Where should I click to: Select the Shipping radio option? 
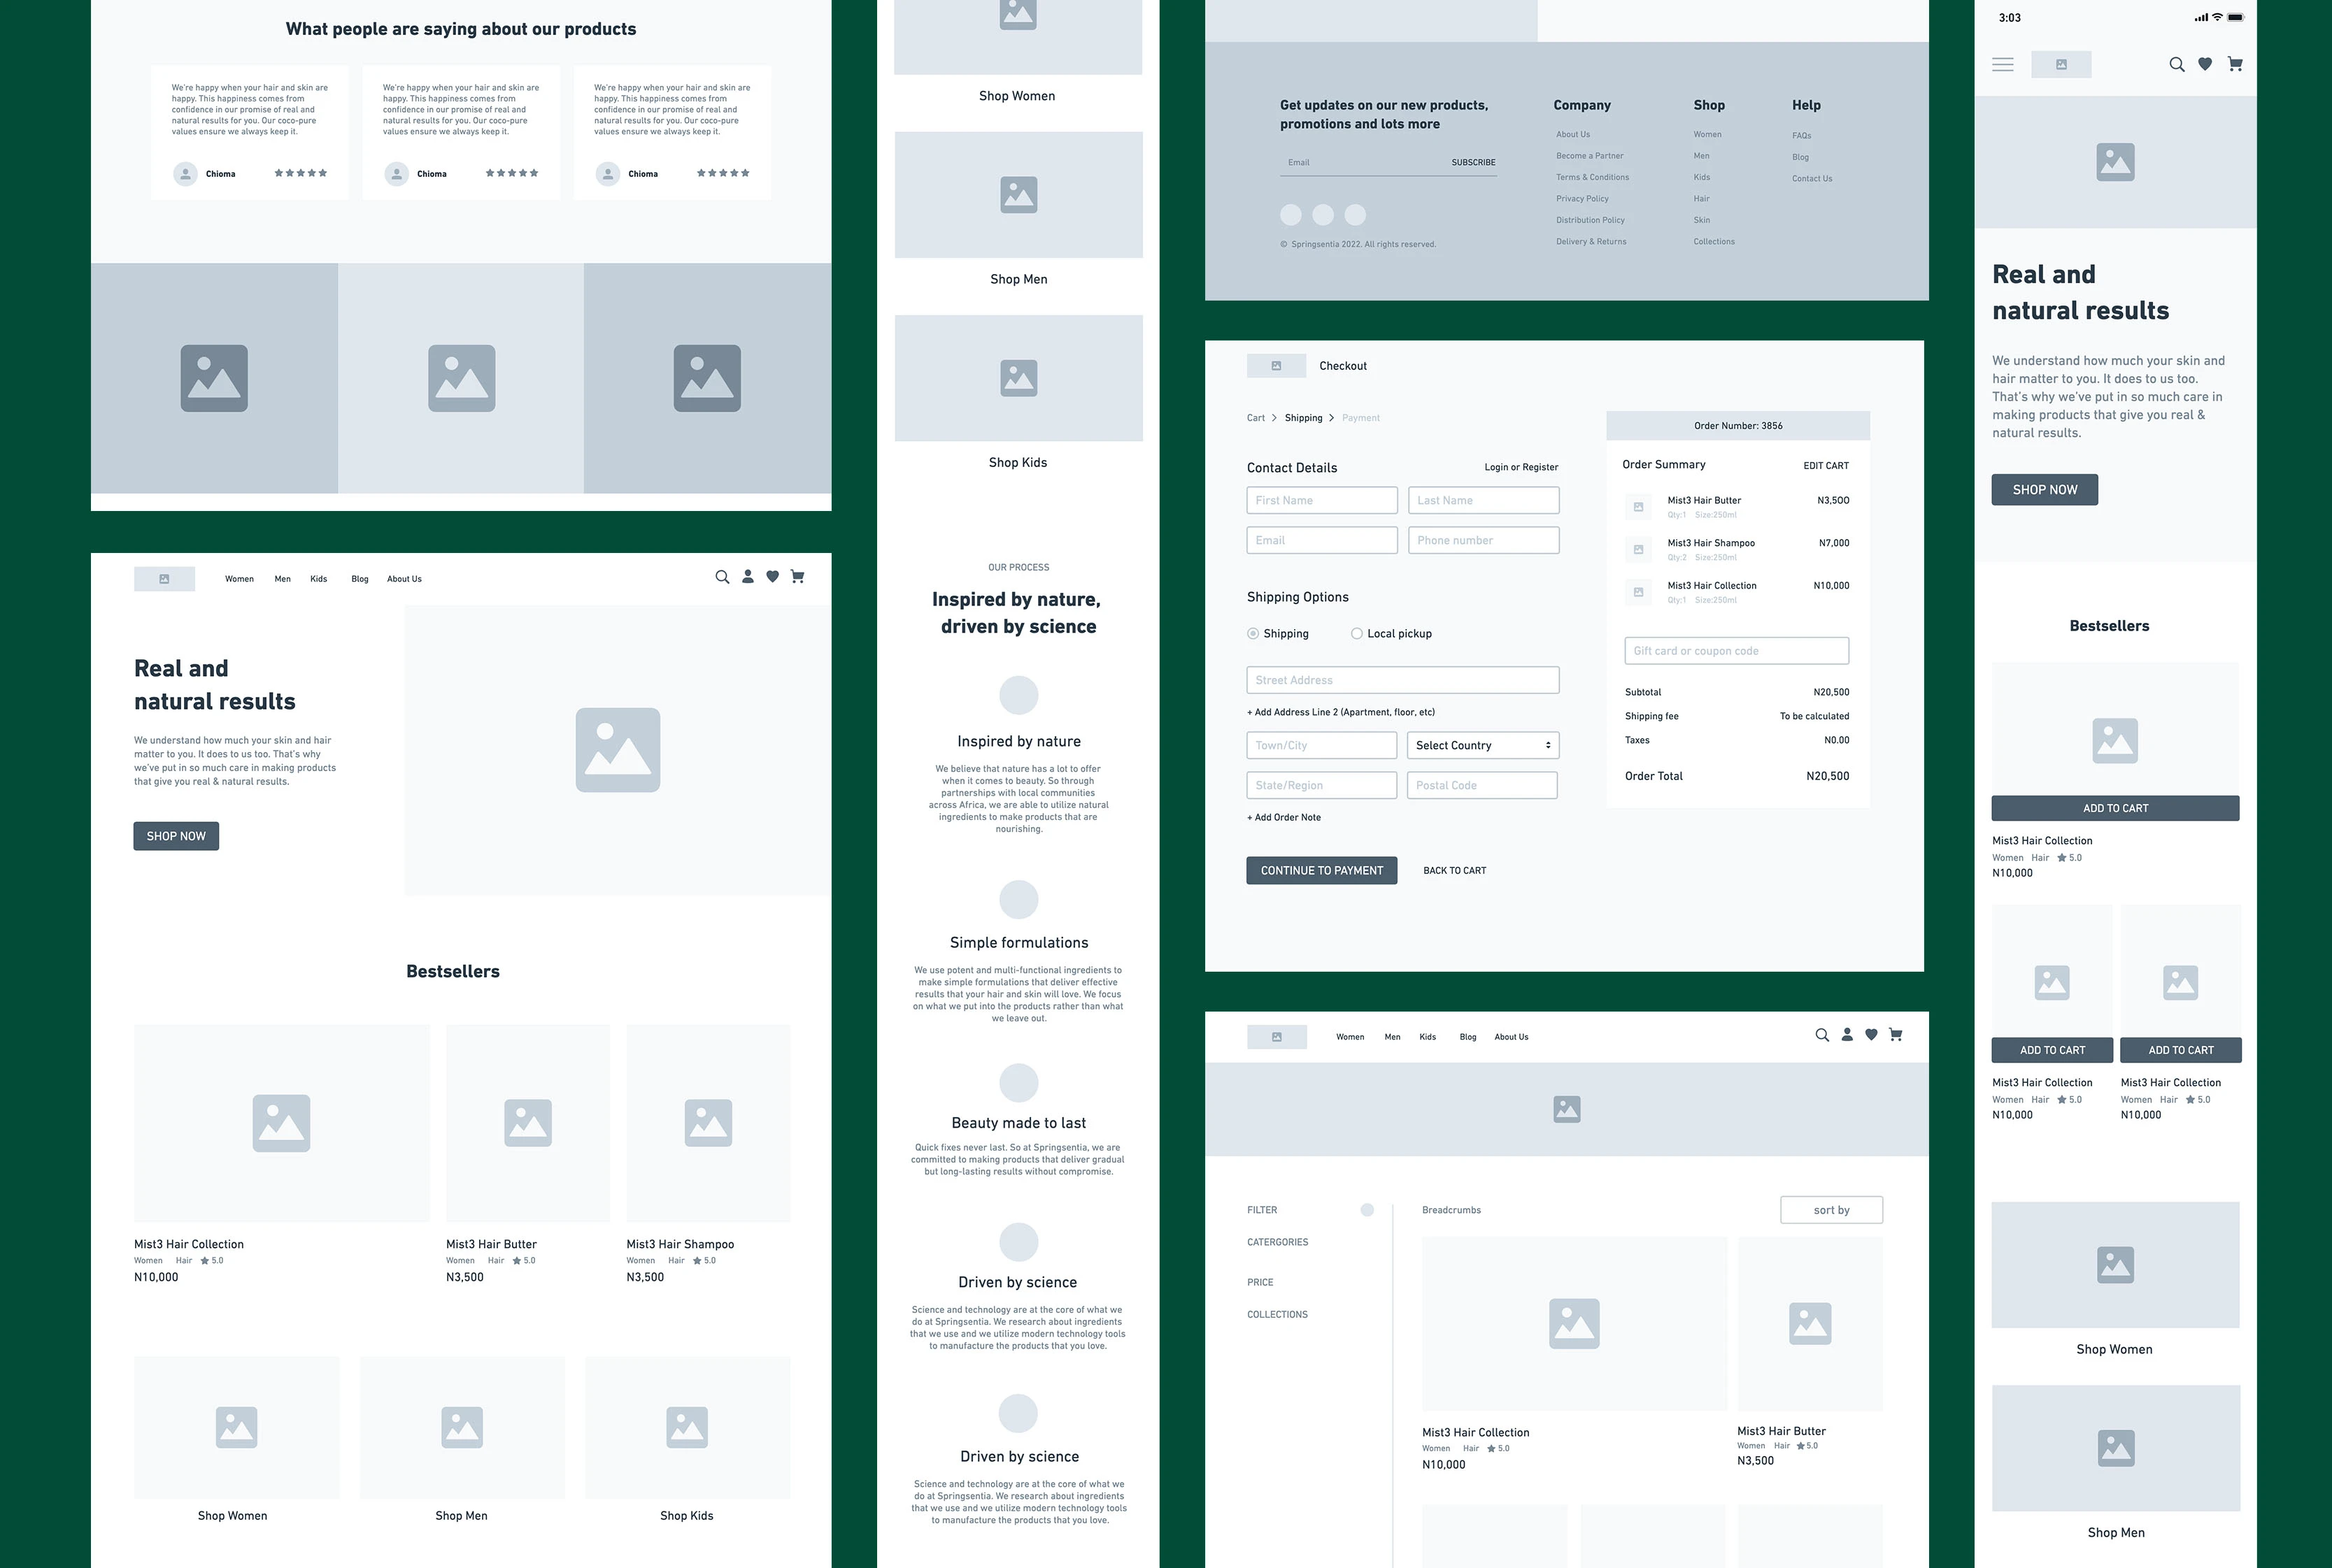click(x=1253, y=633)
